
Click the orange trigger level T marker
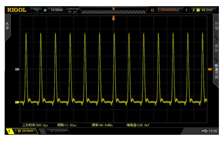(210, 69)
